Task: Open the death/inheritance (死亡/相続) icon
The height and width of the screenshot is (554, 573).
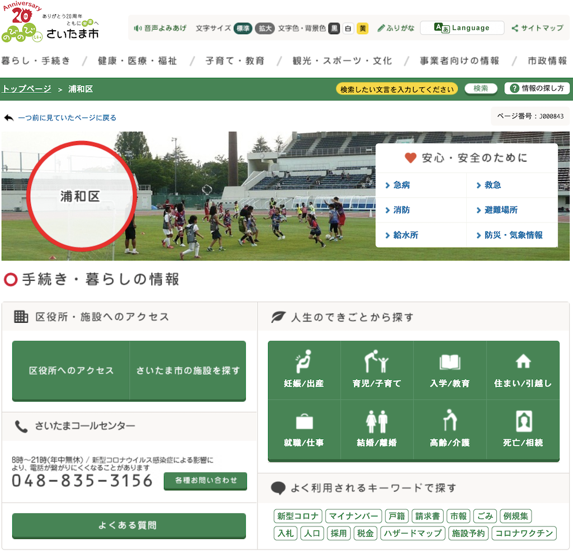Action: point(523,421)
